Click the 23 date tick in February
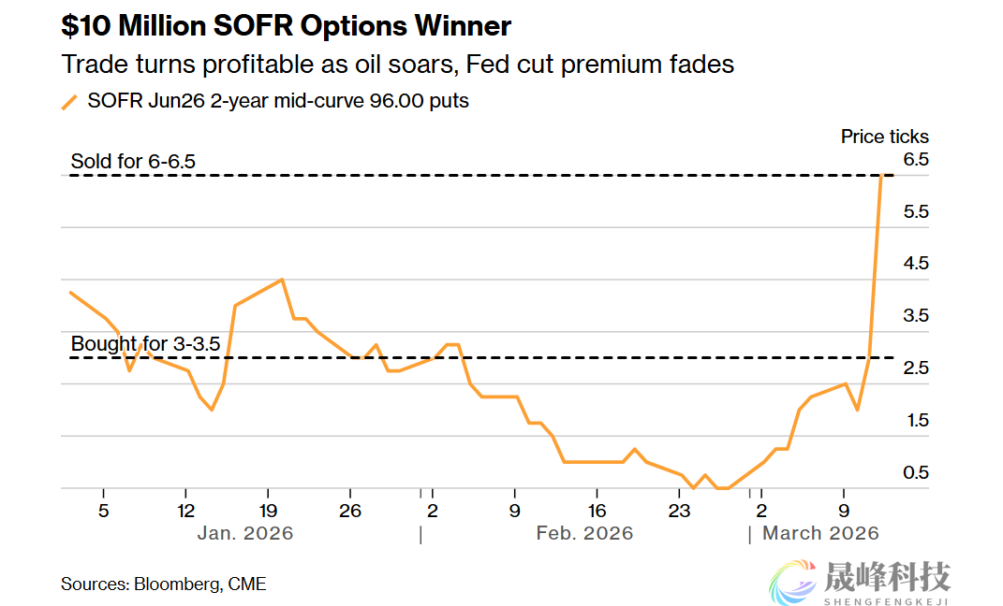This screenshot has height=606, width=1003. click(679, 511)
